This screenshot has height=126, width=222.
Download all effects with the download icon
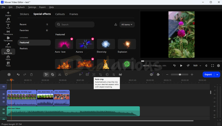[116, 24]
